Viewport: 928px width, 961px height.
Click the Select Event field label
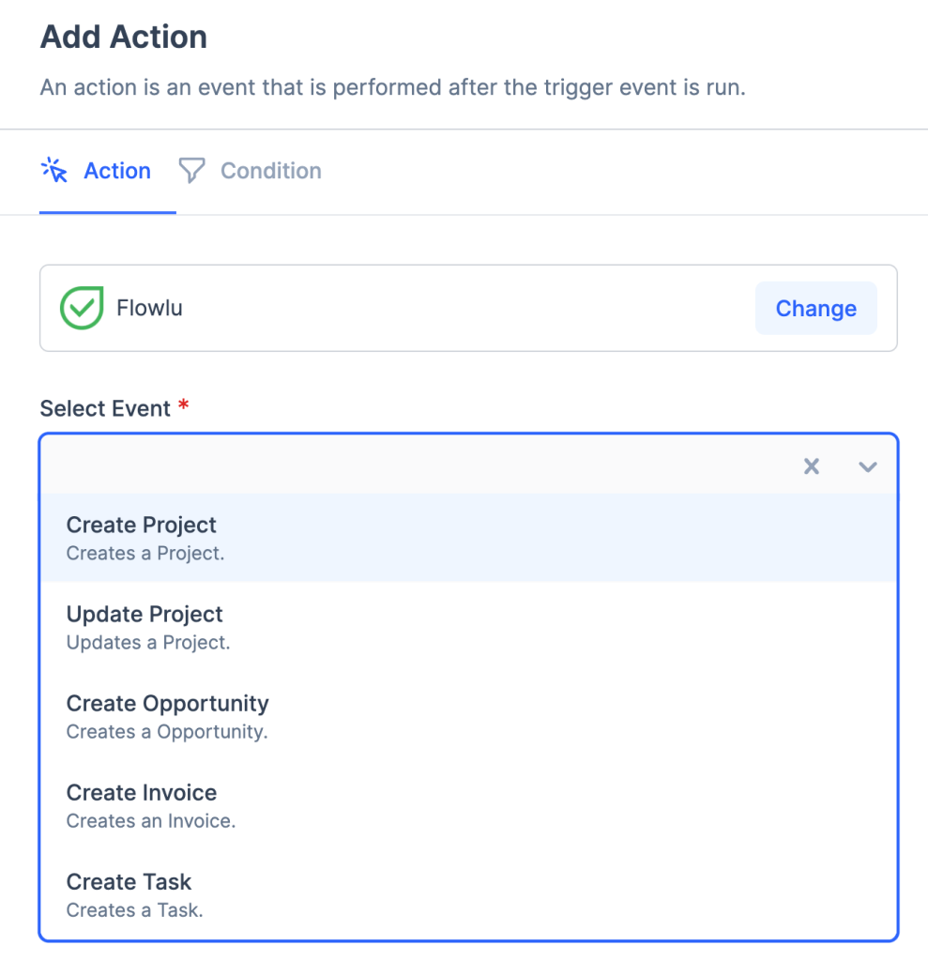tap(105, 409)
